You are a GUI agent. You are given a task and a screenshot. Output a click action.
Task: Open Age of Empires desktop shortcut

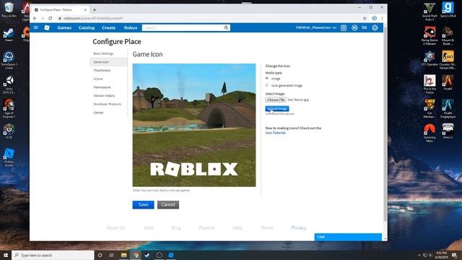tap(9, 108)
